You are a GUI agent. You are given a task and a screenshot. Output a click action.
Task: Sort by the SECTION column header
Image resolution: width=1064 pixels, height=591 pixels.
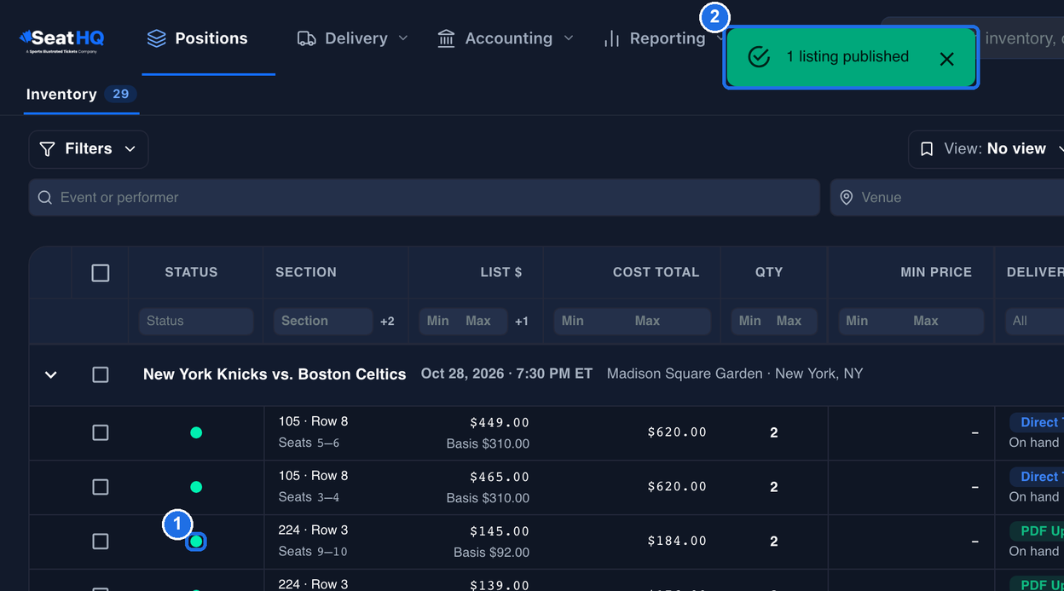[306, 272]
